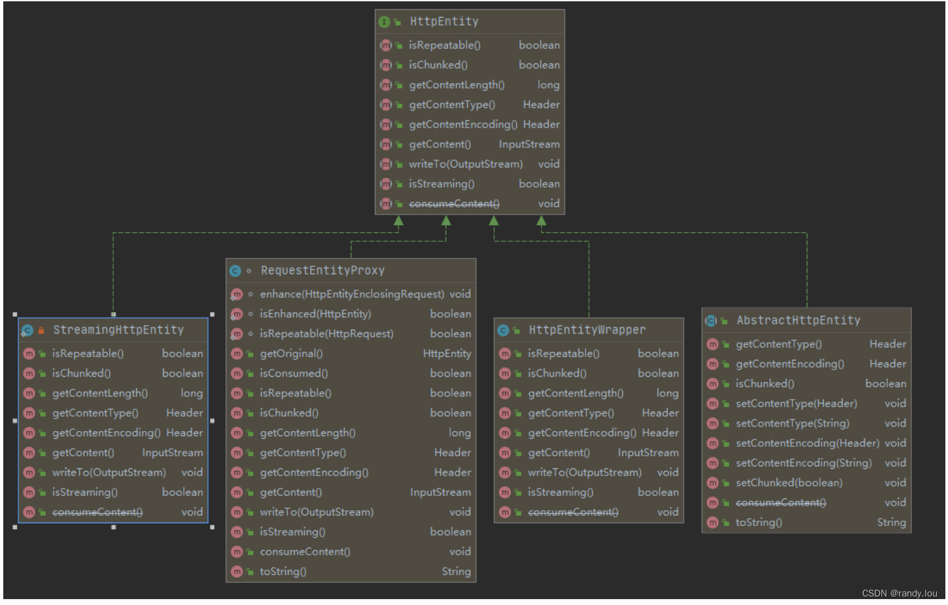This screenshot has height=605, width=948.
Task: Click method icon of getContent() in HttpEntity
Action: coord(386,145)
